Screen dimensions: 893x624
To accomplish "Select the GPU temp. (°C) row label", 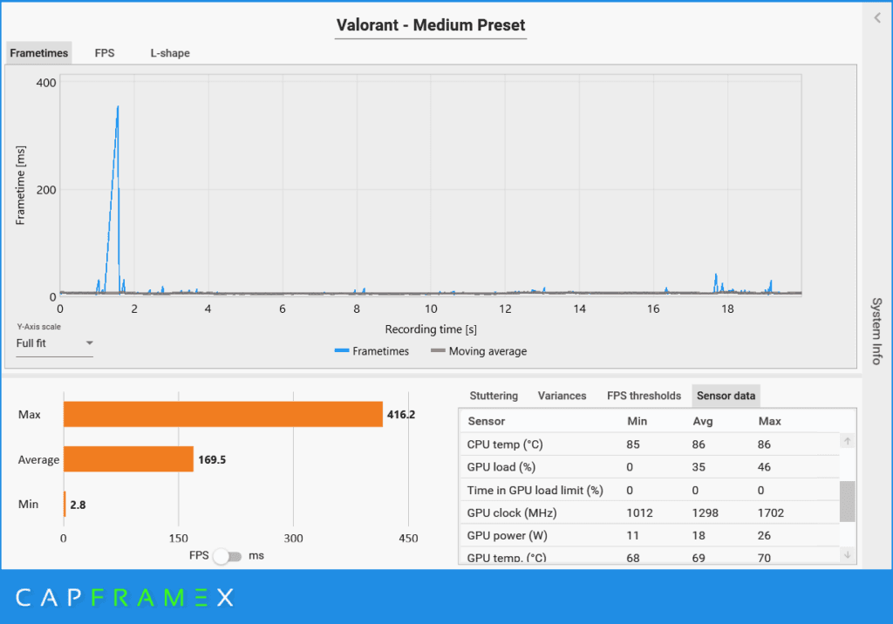I will point(507,558).
